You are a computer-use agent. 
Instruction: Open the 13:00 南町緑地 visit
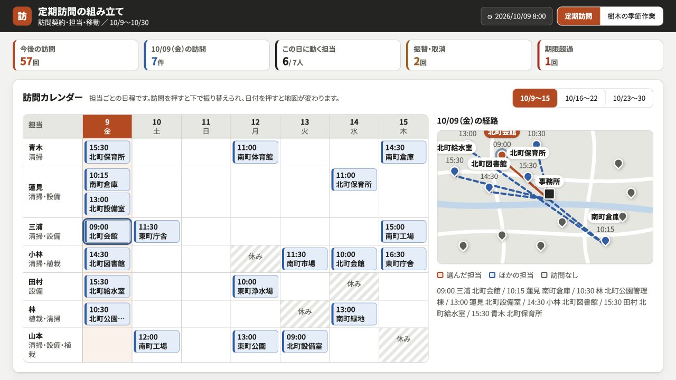click(354, 313)
